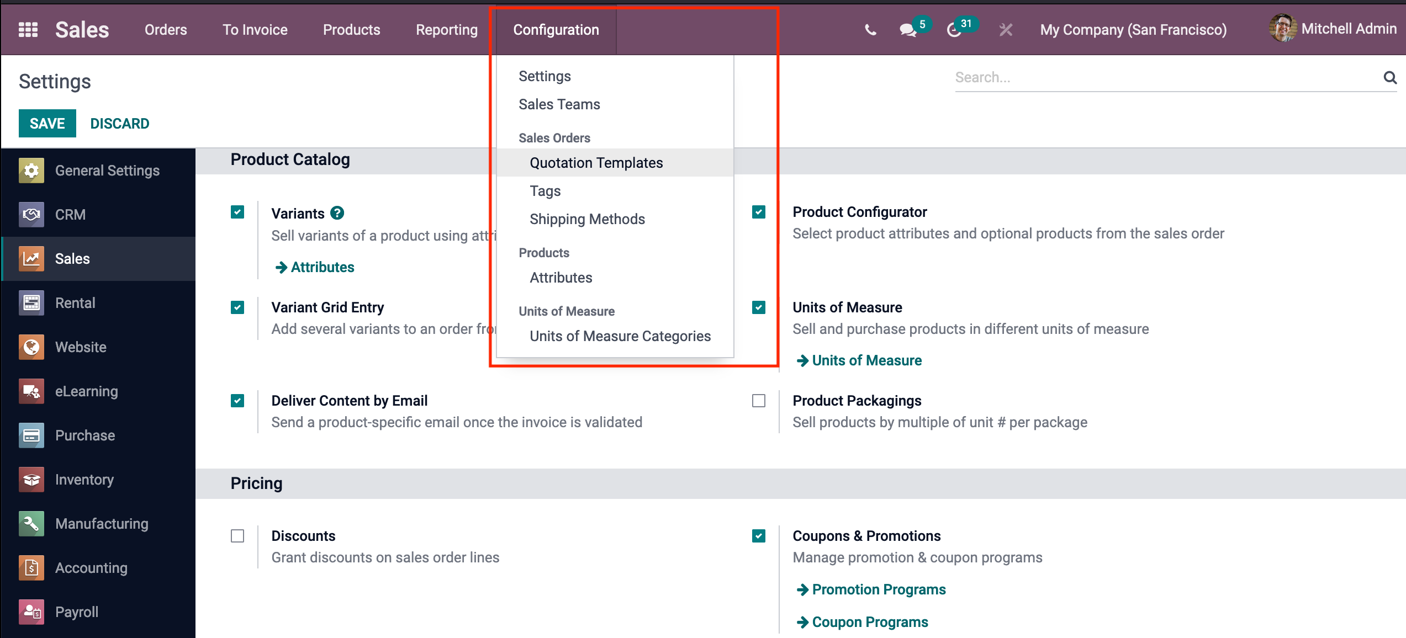The height and width of the screenshot is (638, 1406).
Task: Open My Company (San Francisco) switcher
Action: (1133, 30)
